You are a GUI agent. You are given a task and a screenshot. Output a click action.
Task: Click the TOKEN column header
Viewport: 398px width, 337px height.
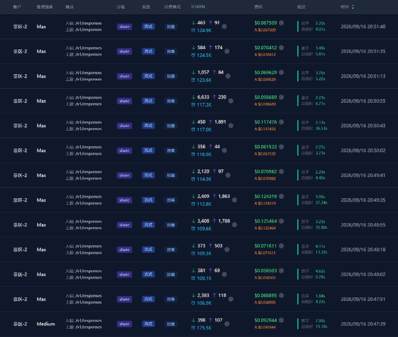coord(198,7)
